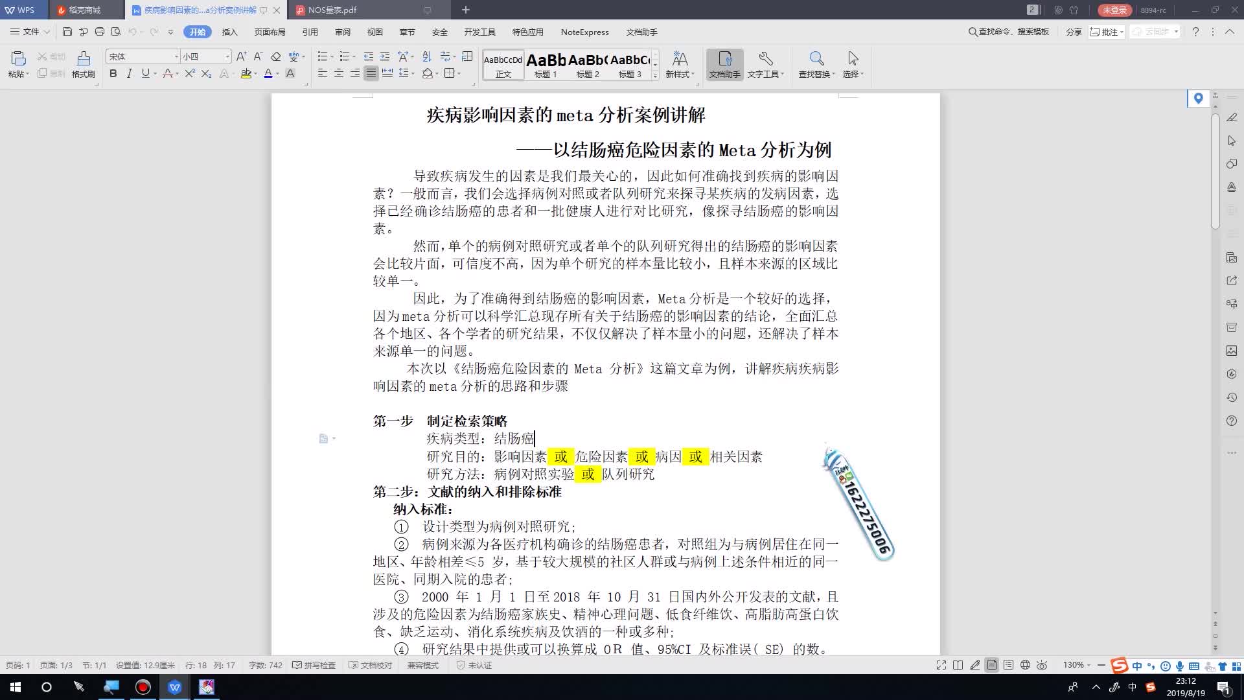This screenshot has width=1244, height=700.
Task: Switch to the 页面布局 Page Layout tab
Action: point(270,32)
